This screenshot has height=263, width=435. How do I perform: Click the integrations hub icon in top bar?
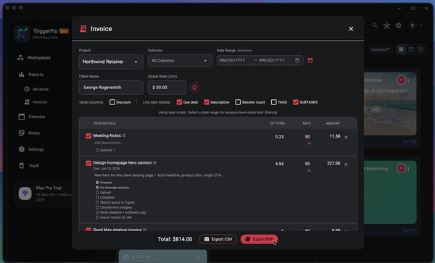click(x=386, y=25)
